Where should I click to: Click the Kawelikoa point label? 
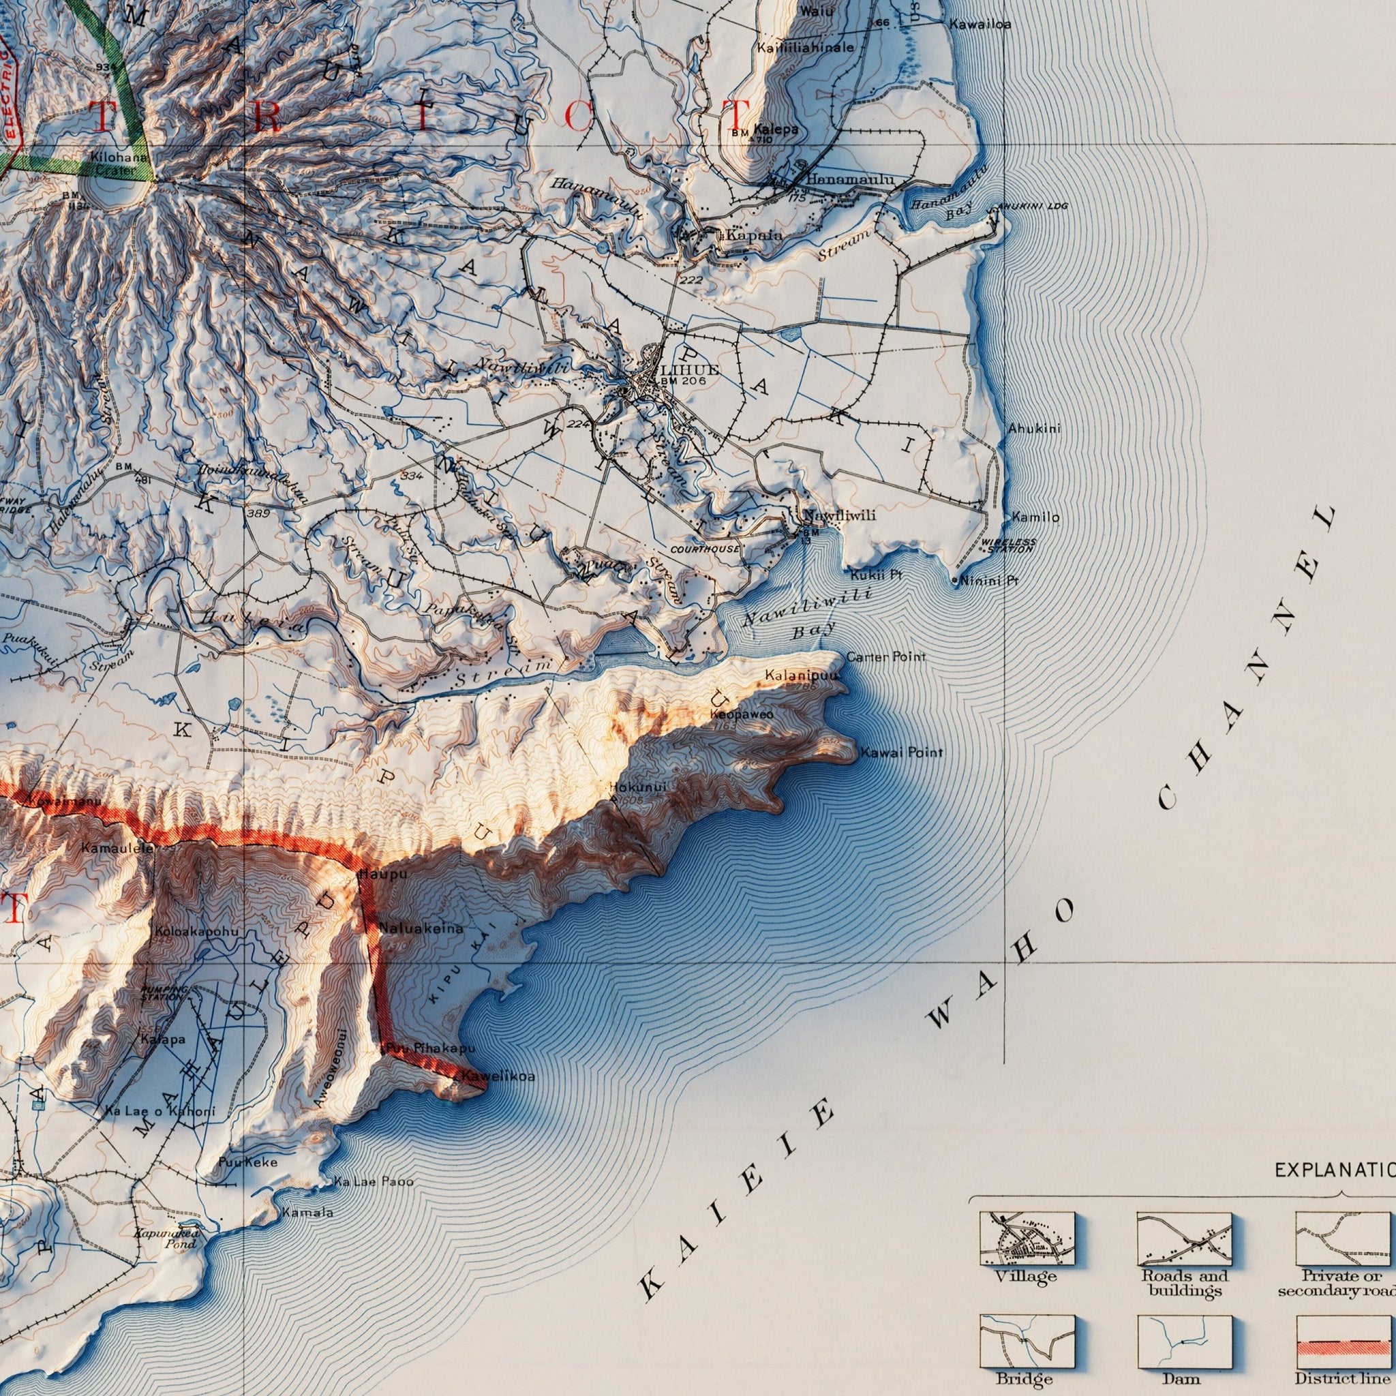[498, 1076]
